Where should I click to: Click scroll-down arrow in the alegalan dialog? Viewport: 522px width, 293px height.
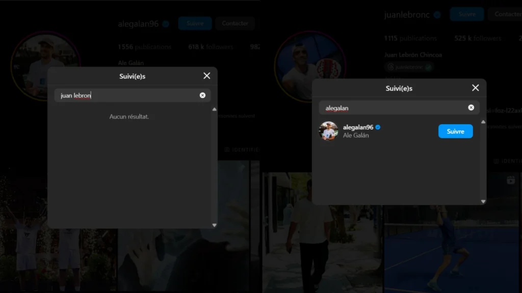[483, 201]
